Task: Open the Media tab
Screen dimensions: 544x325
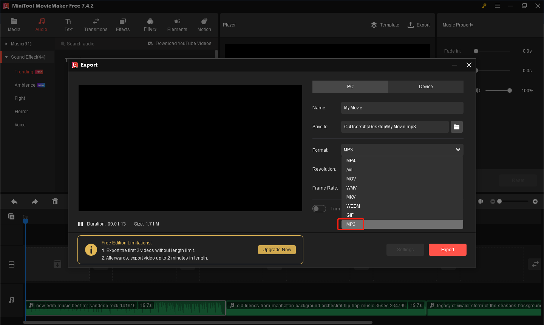Action: [x=14, y=25]
